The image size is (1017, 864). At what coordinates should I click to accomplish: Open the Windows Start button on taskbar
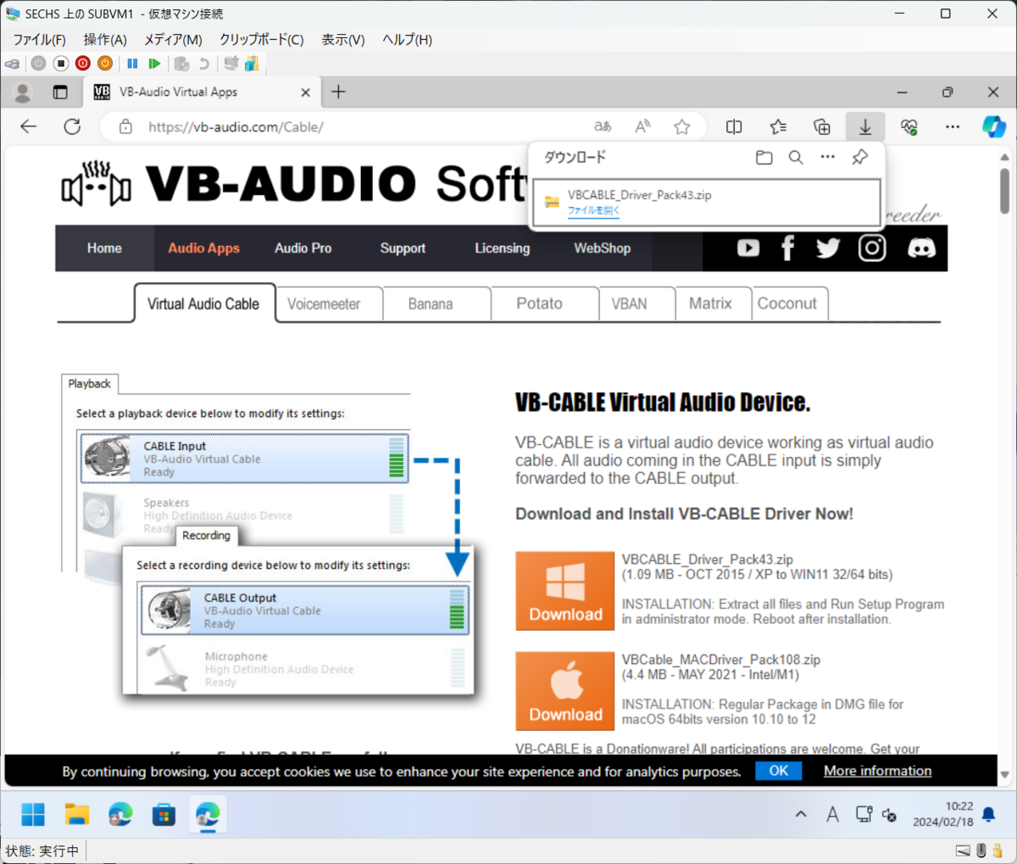tap(33, 815)
